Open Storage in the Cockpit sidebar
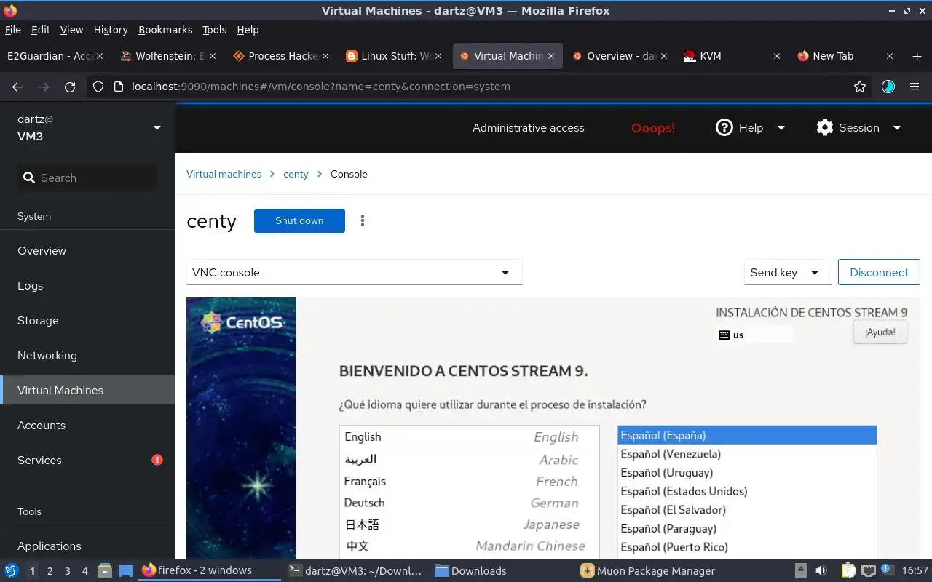 [x=87, y=320]
